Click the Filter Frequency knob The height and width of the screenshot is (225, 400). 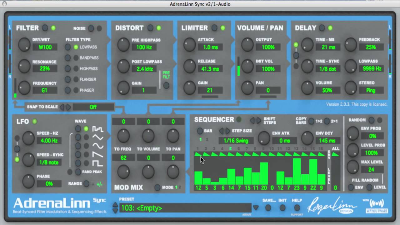click(x=24, y=88)
